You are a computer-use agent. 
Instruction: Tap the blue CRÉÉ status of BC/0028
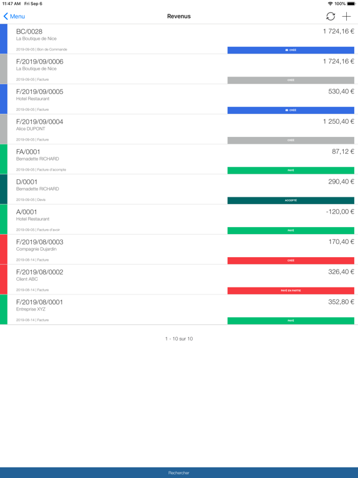[291, 50]
